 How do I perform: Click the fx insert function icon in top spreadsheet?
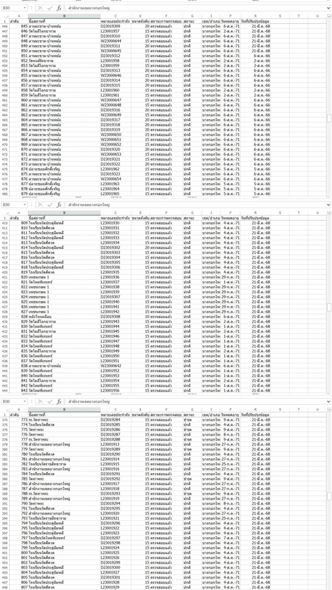coord(59,8)
